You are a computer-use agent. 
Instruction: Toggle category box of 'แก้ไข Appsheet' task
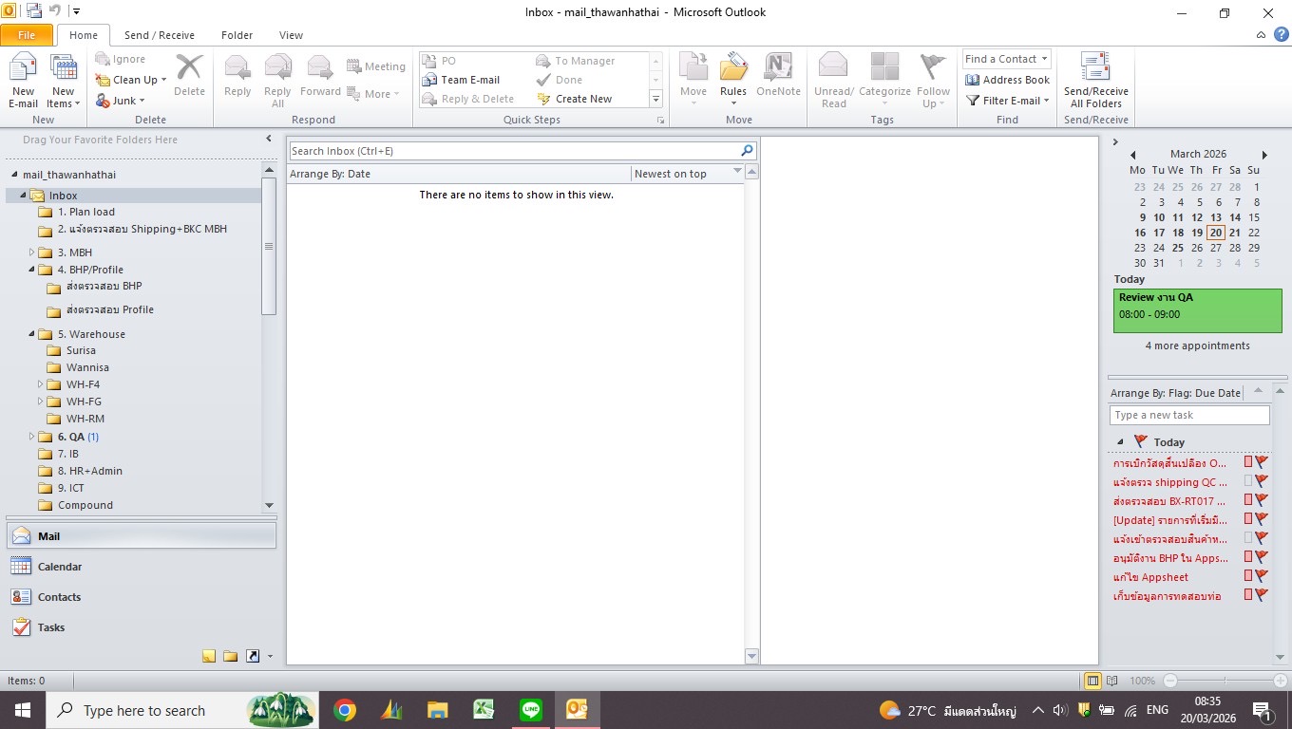(1248, 576)
